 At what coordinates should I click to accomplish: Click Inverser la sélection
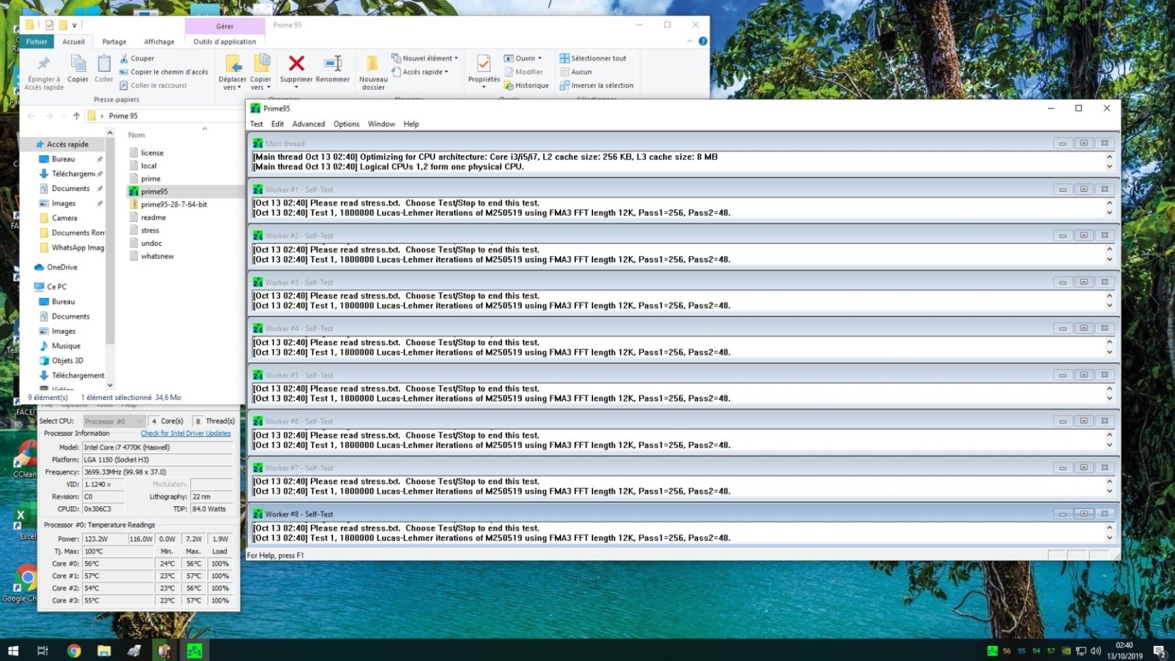[597, 86]
